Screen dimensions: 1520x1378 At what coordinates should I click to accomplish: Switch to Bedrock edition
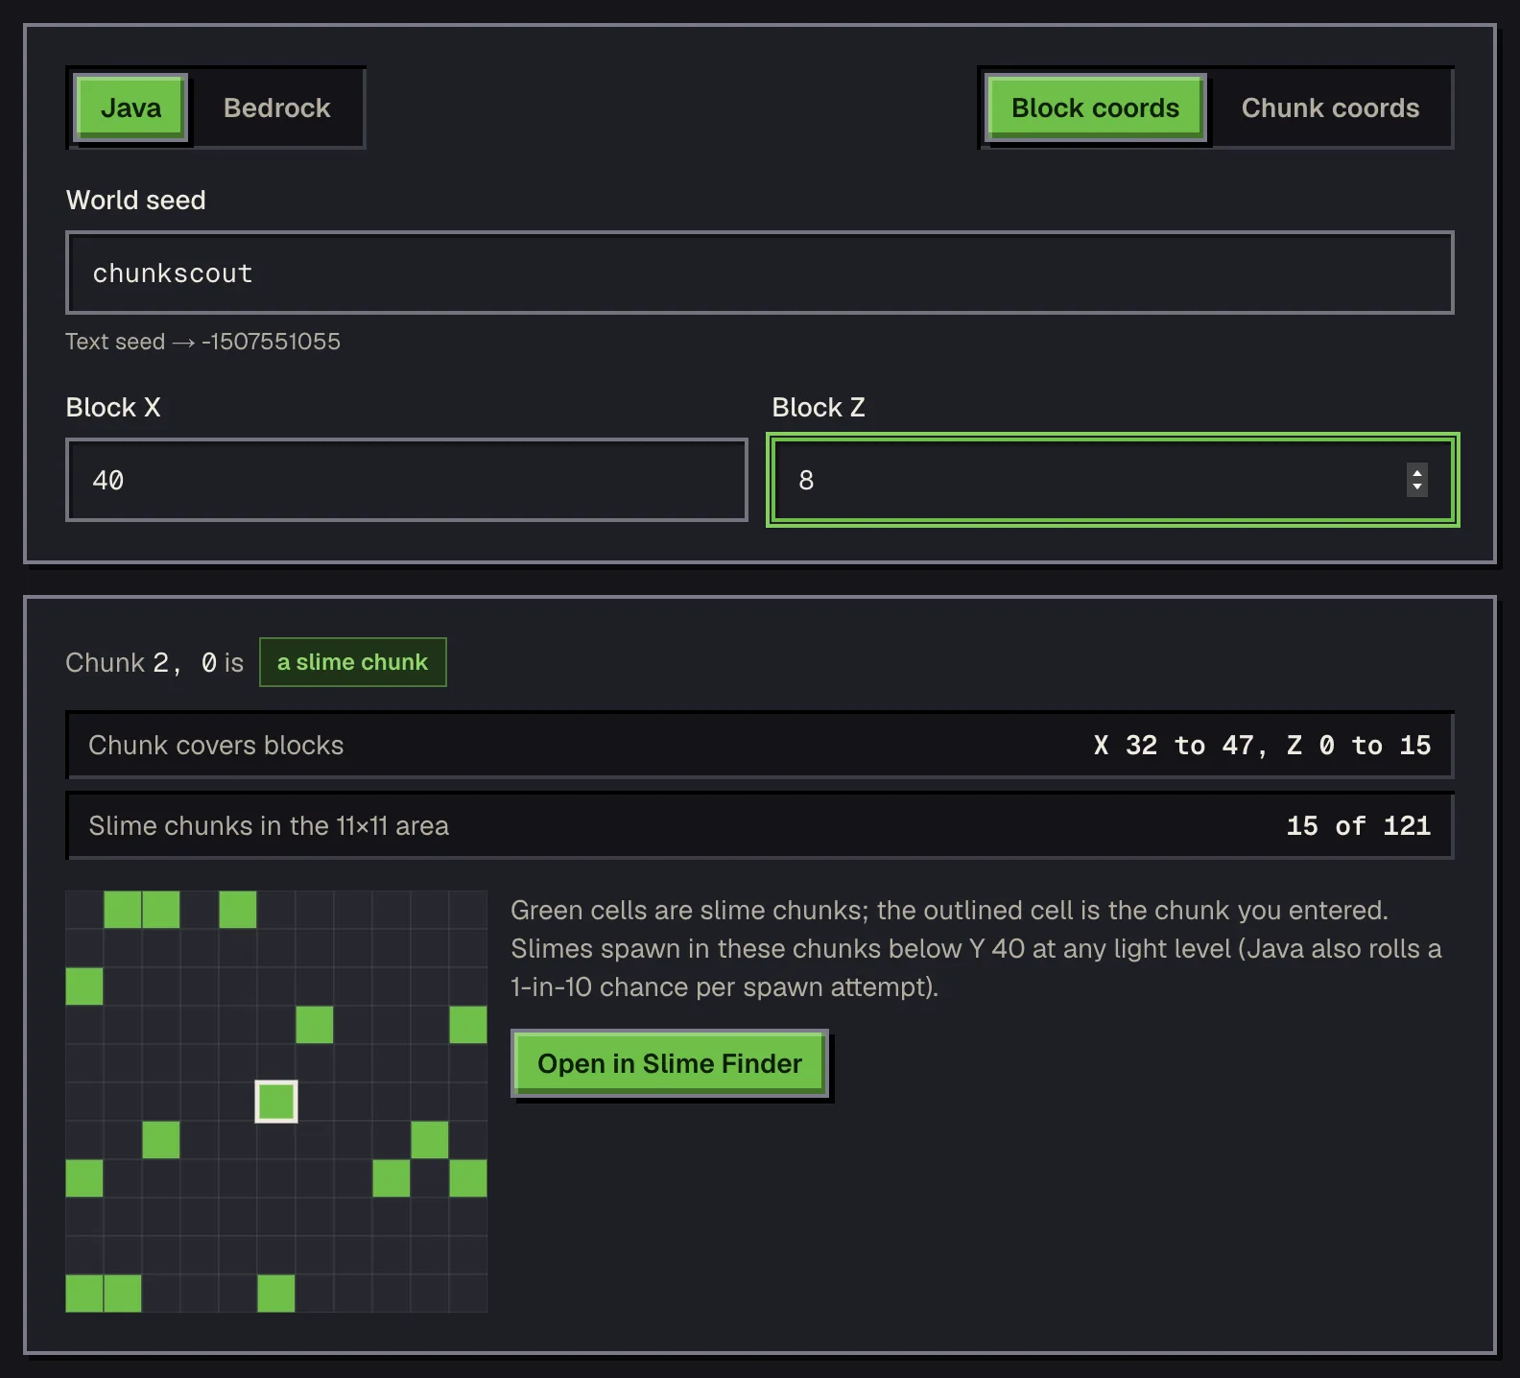pos(276,107)
